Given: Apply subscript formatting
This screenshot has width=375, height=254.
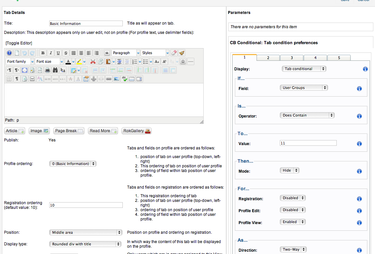Looking at the screenshot, I should click(x=157, y=61).
